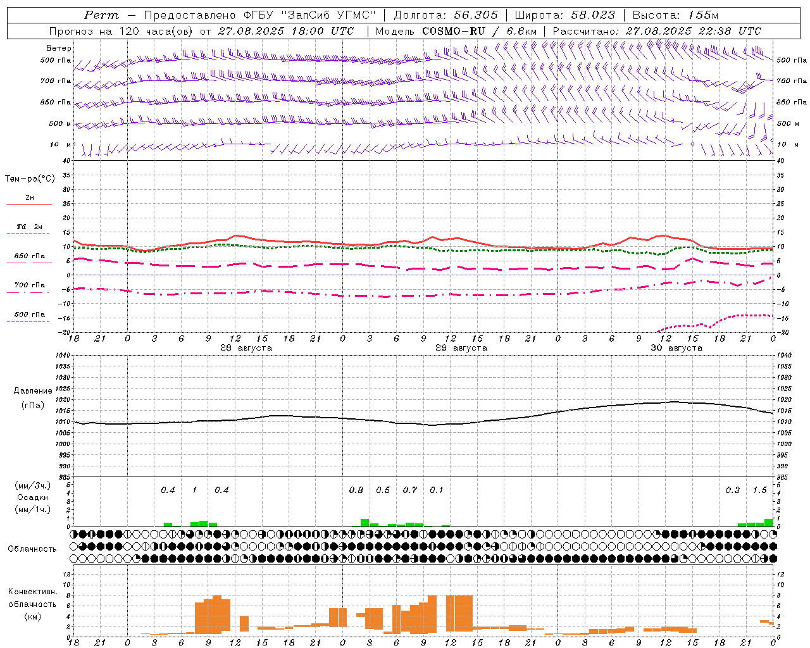
Task: Click the "30 августа" date label
Action: (676, 348)
